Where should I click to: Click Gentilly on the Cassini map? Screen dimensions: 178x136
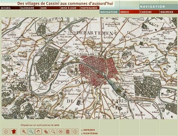[92, 98]
